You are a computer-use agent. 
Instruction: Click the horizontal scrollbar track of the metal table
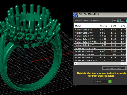99,64
